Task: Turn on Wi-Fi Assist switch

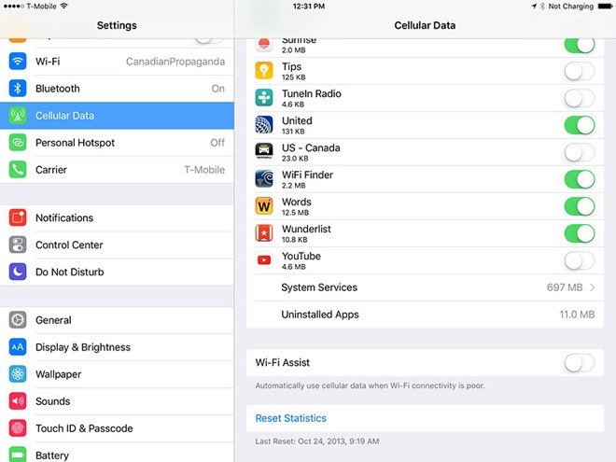Action: 580,363
